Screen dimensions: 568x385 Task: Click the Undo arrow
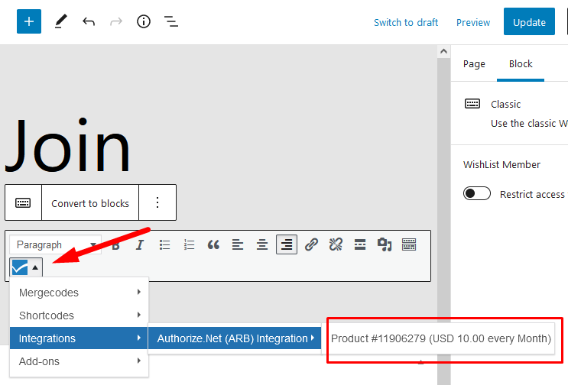pos(89,22)
